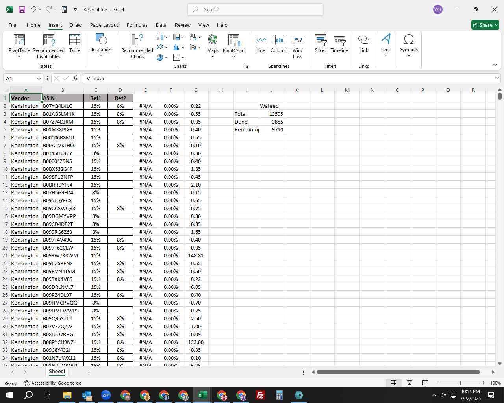504x403 pixels.
Task: Open Windows Start menu
Action: tap(9, 395)
